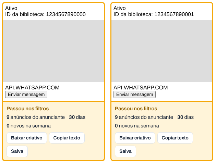
Task: Click the Ativo status on right card
Action: [x=120, y=8]
